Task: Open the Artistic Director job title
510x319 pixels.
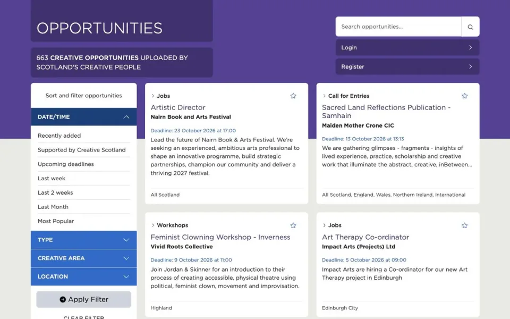Action: [x=178, y=107]
